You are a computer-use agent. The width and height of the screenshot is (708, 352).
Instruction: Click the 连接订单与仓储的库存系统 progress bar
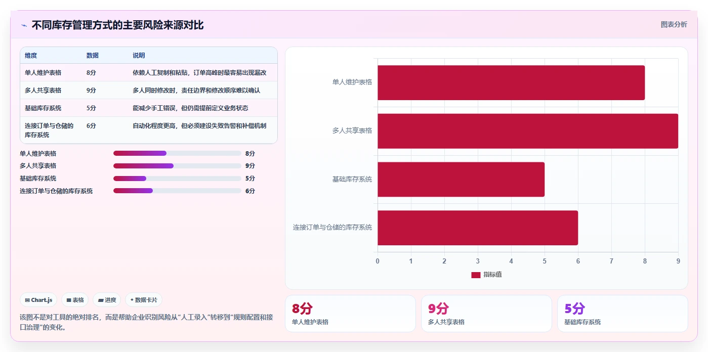tap(177, 191)
